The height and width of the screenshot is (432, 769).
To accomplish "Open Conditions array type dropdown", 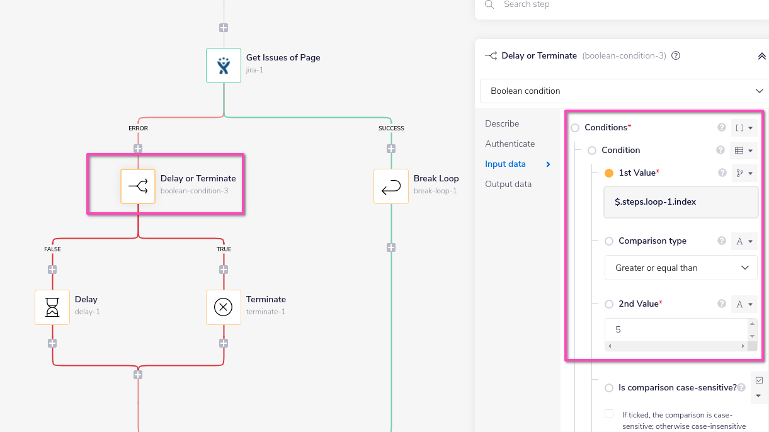I will (x=744, y=128).
